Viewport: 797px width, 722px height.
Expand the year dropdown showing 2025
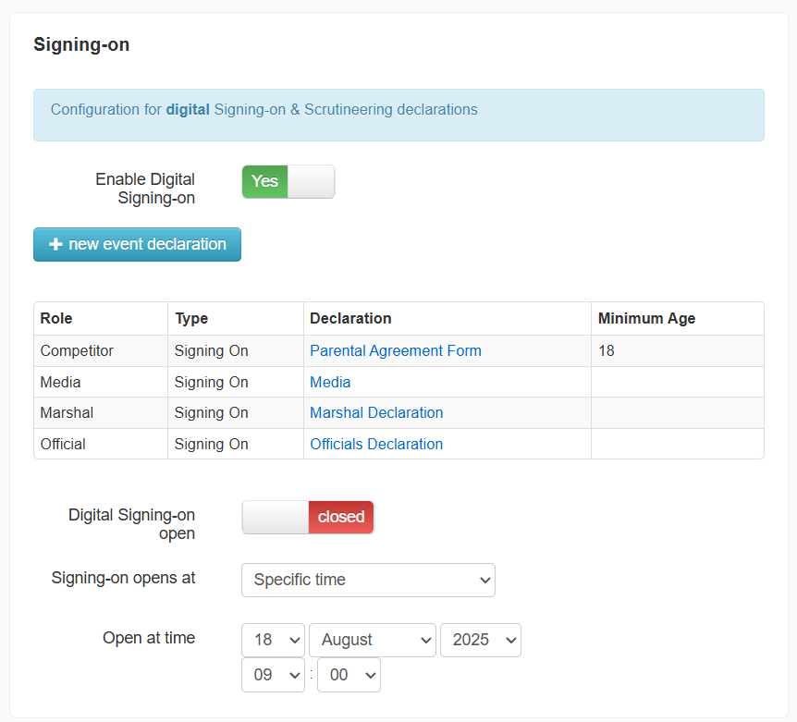pyautogui.click(x=480, y=640)
